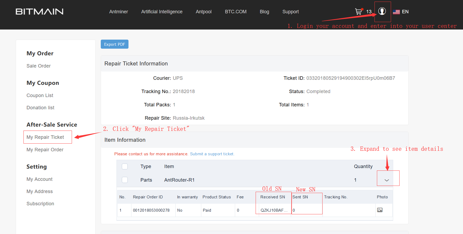Click the Product Status column header
463x234 pixels.
pos(217,197)
